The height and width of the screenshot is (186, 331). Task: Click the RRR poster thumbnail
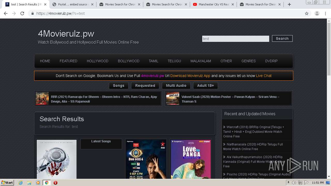pyautogui.click(x=42, y=98)
